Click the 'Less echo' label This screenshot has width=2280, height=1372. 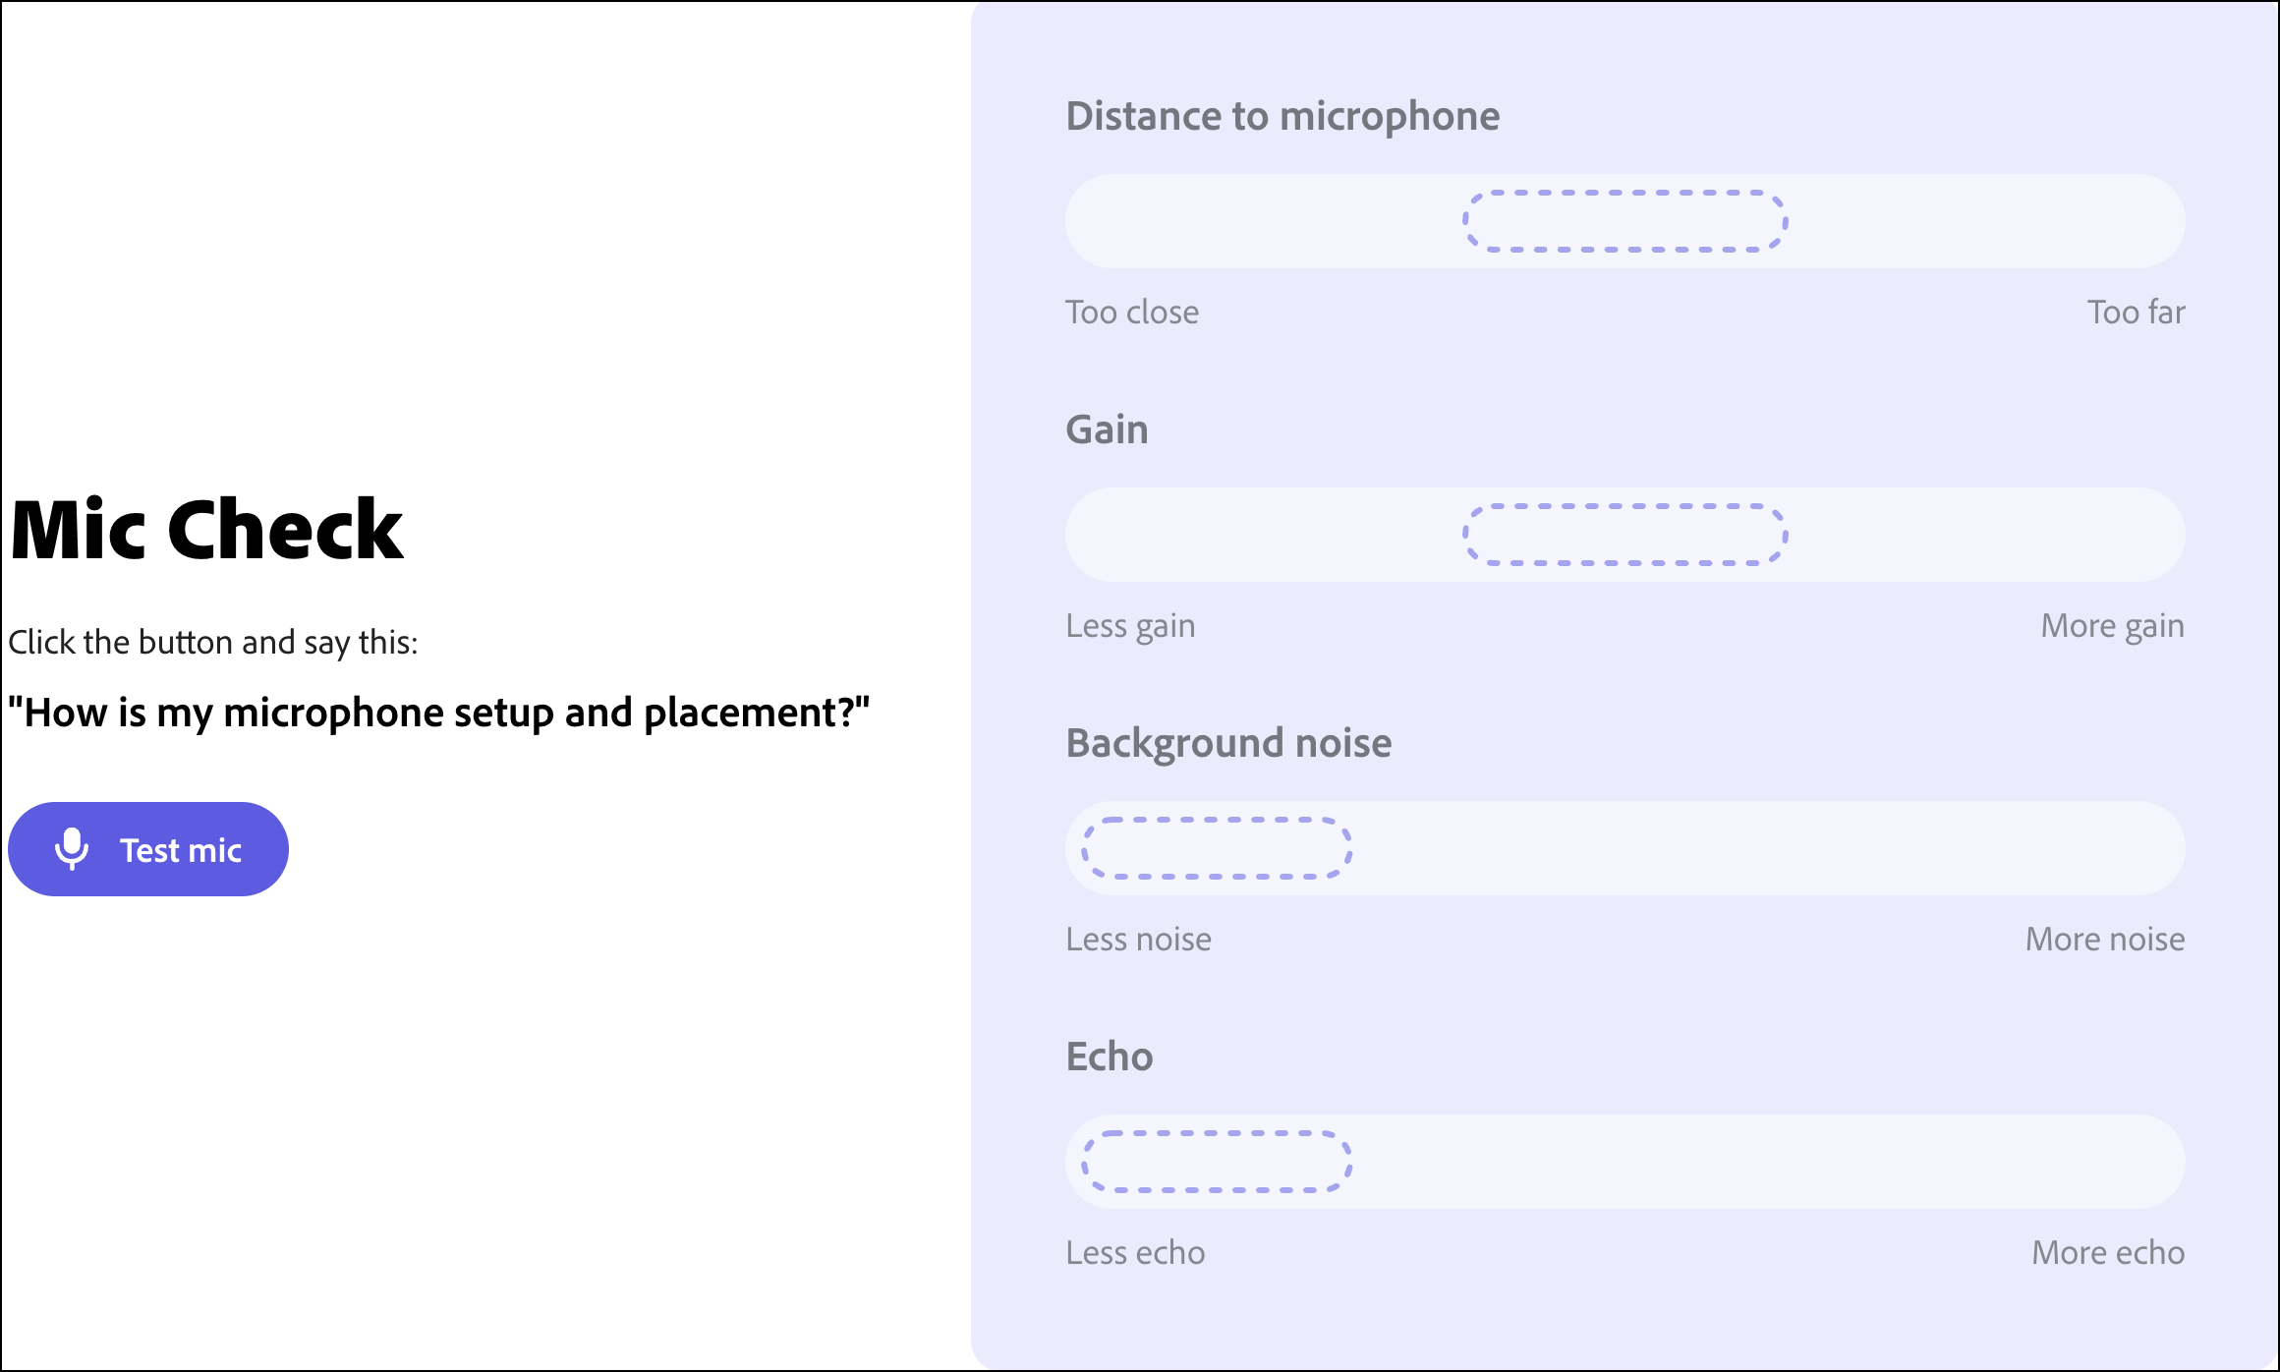[1135, 1253]
